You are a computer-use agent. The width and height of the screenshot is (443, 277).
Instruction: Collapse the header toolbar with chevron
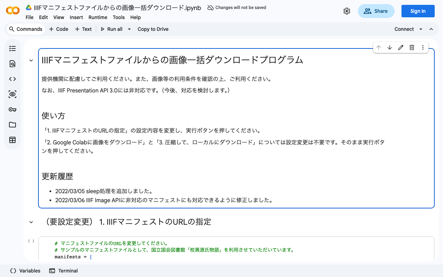click(431, 29)
